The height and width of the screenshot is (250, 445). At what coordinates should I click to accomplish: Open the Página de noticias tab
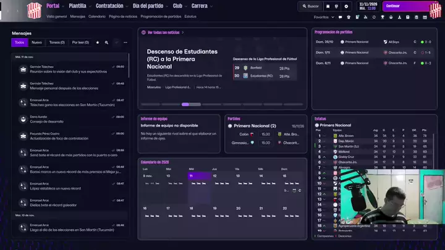(123, 17)
